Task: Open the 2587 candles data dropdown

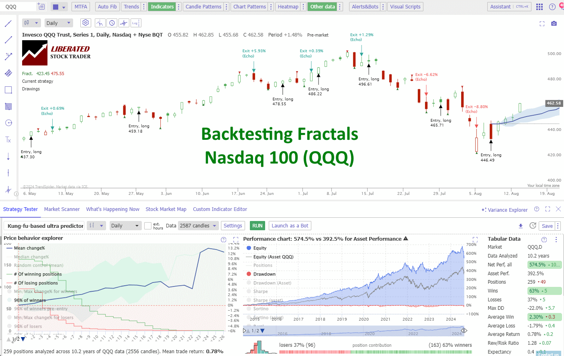Action: pos(198,225)
